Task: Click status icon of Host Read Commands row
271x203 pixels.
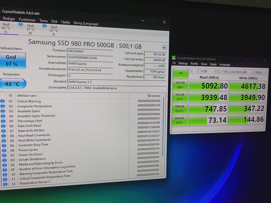Action: (x=4, y=136)
